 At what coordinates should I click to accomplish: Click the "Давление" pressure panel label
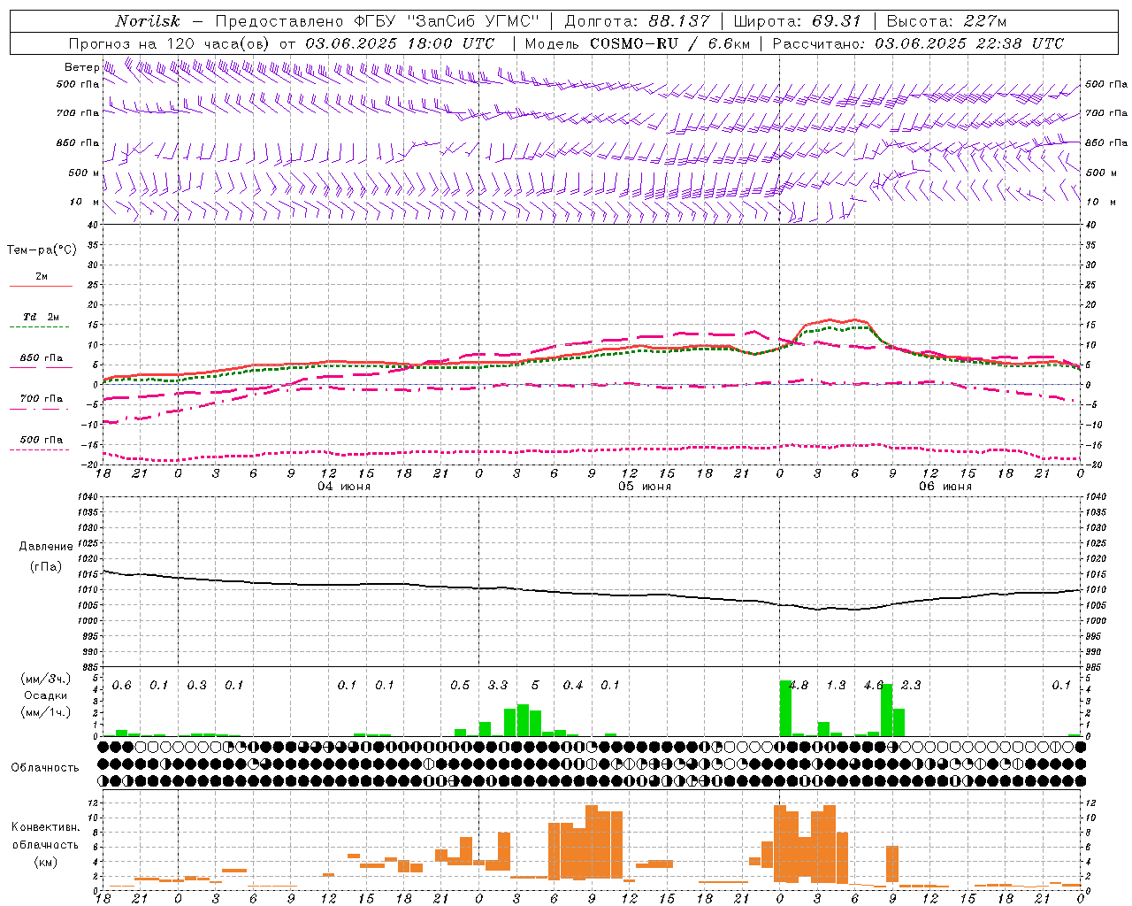click(46, 547)
